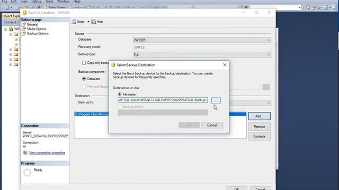
Task: Close the Select Backup Destination dialog
Action: [225, 65]
